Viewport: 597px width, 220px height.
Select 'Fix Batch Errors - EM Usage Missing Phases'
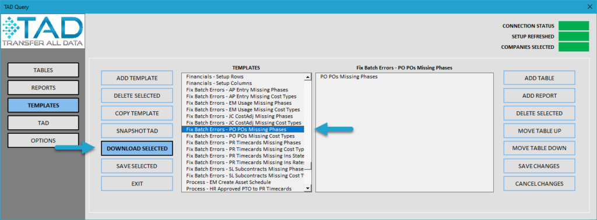point(243,103)
